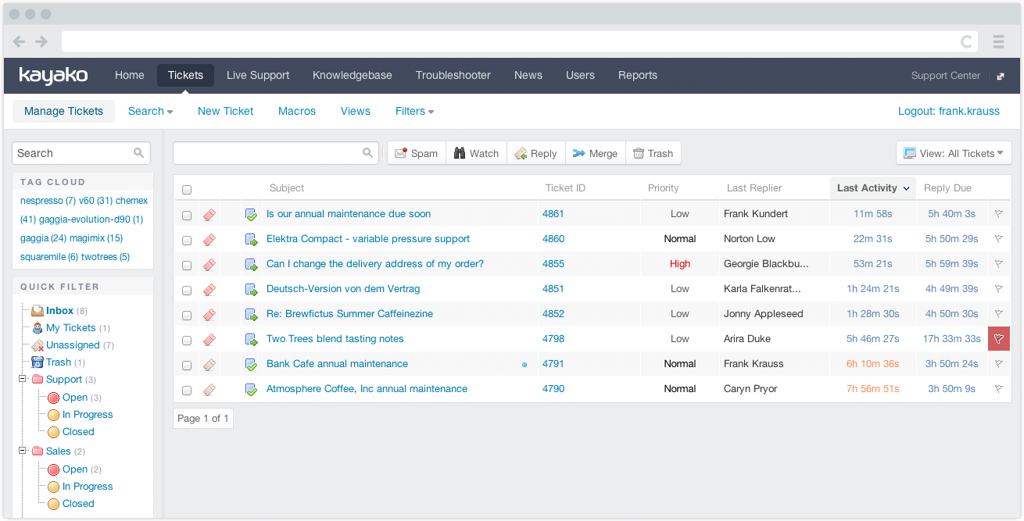Click the Watch binoculars icon

coord(460,153)
